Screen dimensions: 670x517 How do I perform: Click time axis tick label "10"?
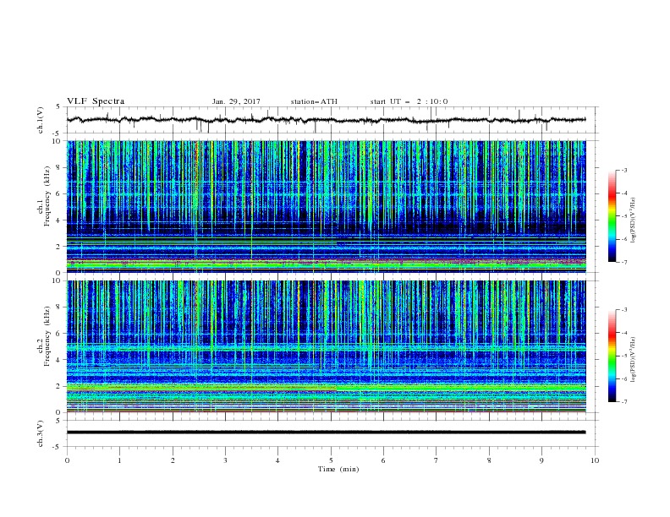[595, 460]
